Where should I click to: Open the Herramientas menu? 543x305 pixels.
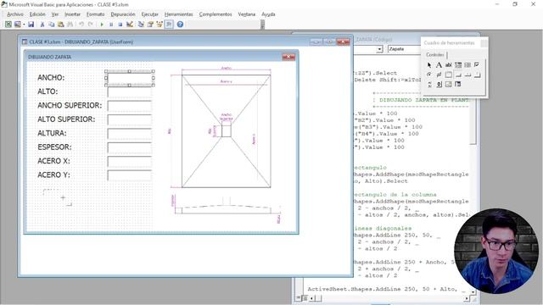click(178, 14)
